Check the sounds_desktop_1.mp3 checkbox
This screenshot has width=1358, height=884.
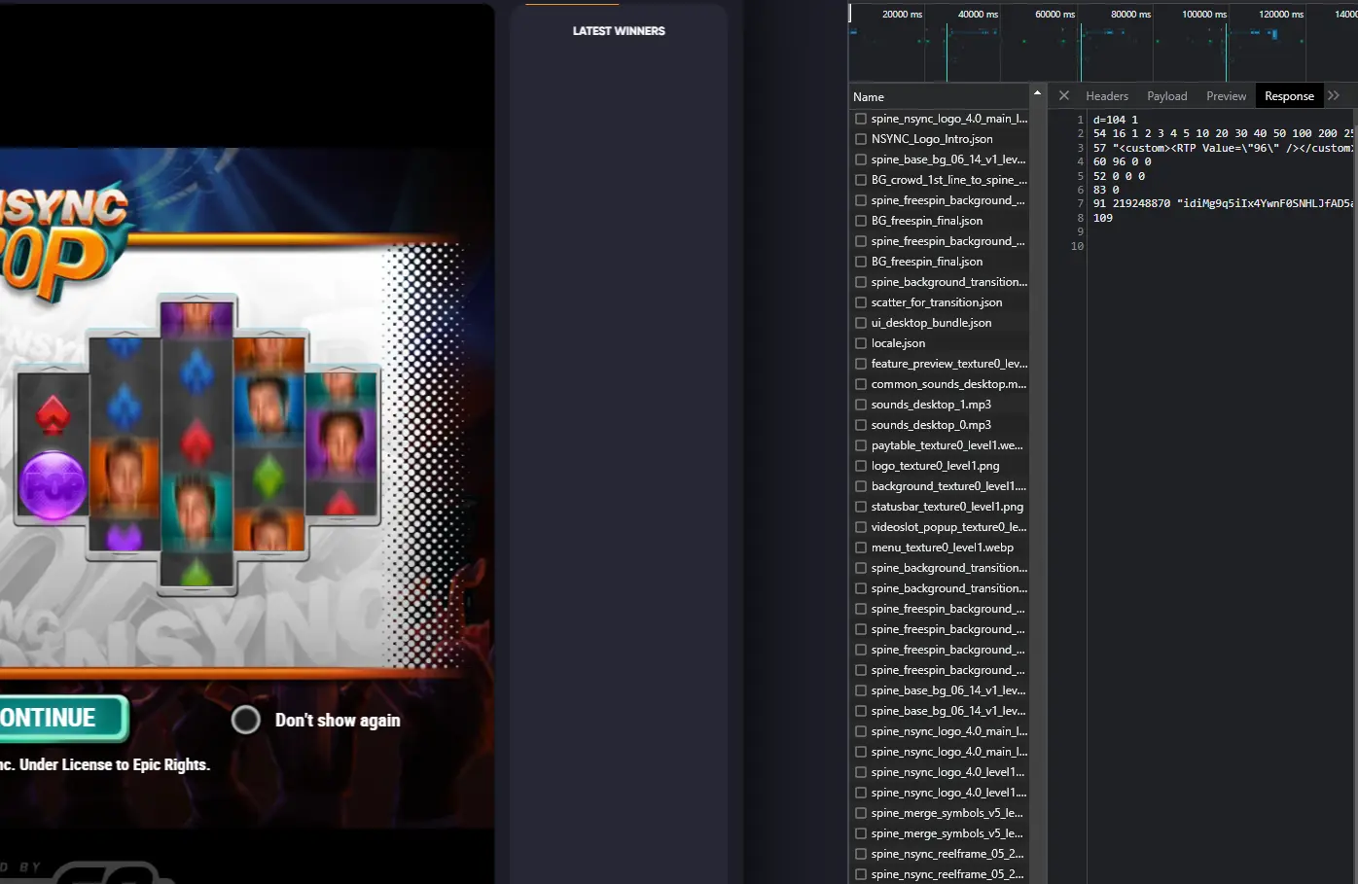point(861,405)
